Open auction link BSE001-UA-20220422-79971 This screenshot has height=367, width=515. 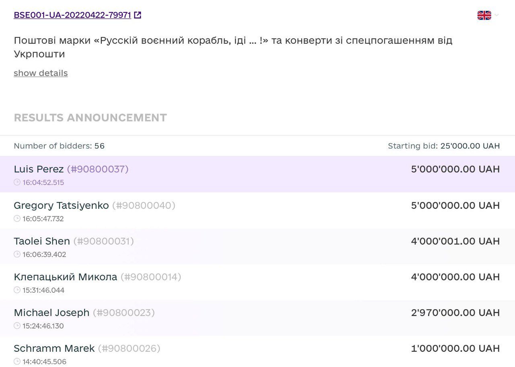click(x=72, y=15)
